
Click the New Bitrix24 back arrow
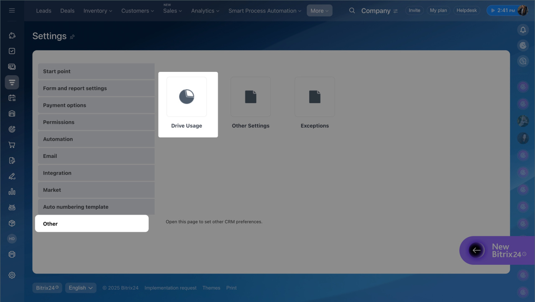coord(476,250)
